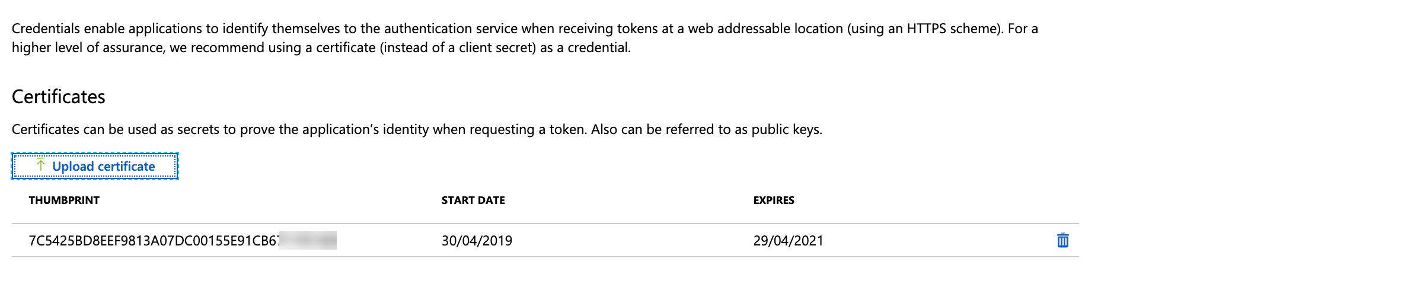Sort by the THUMBPRINT column header
The image size is (1417, 300).
[x=64, y=200]
